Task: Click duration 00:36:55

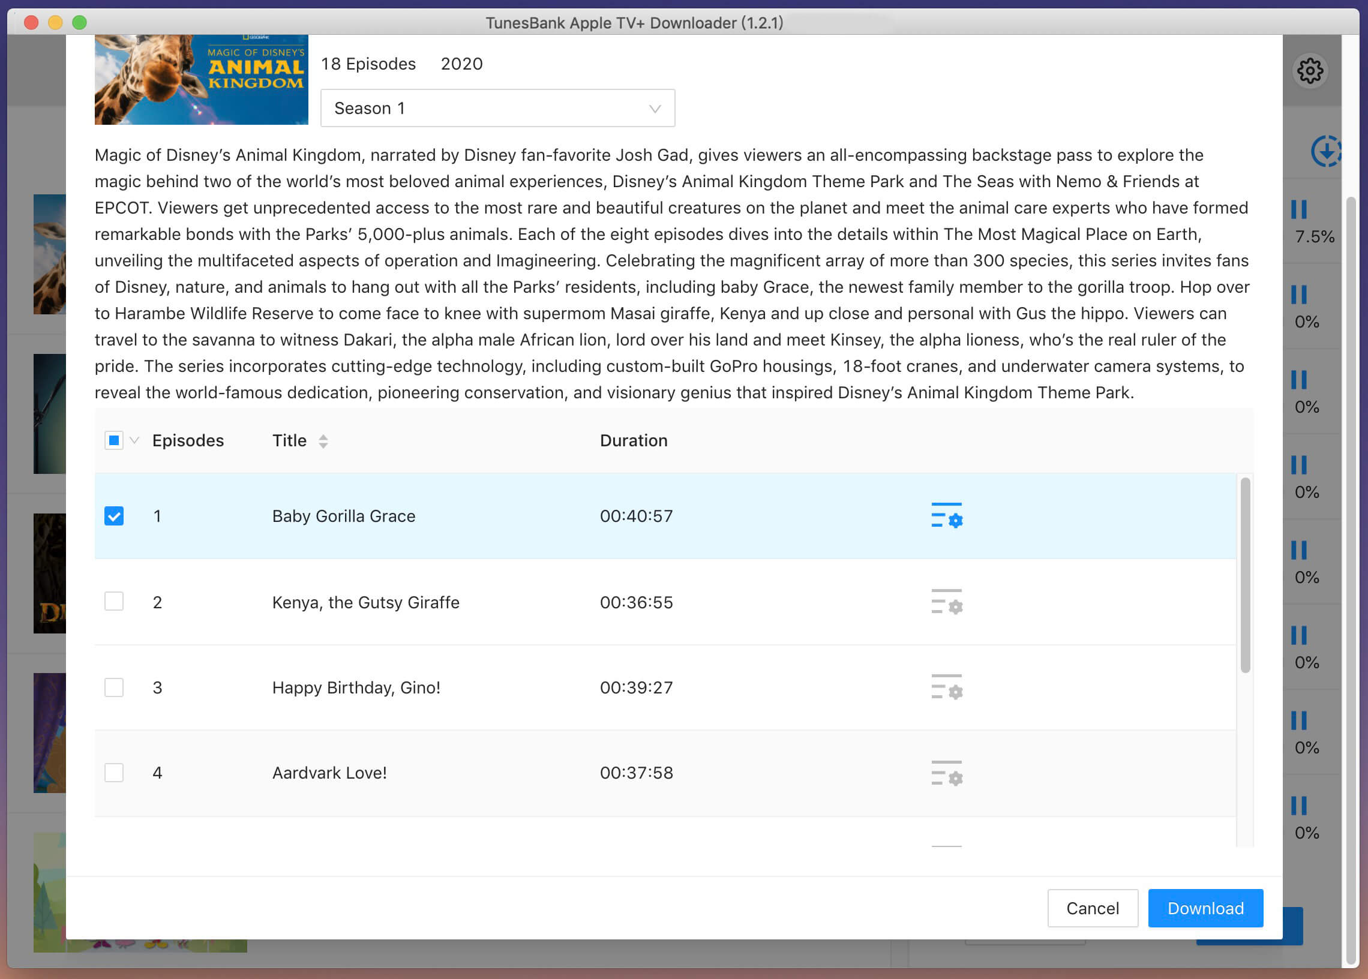Action: click(x=636, y=602)
